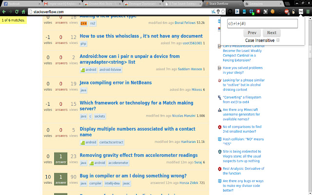Open the Chrome hamburger menu

(x=308, y=11)
